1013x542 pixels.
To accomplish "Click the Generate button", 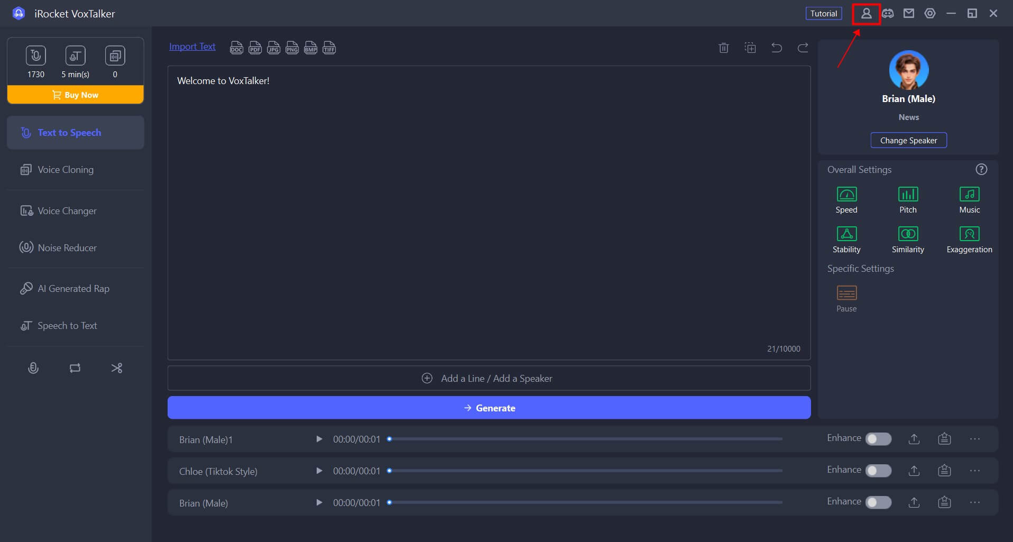I will pyautogui.click(x=489, y=408).
